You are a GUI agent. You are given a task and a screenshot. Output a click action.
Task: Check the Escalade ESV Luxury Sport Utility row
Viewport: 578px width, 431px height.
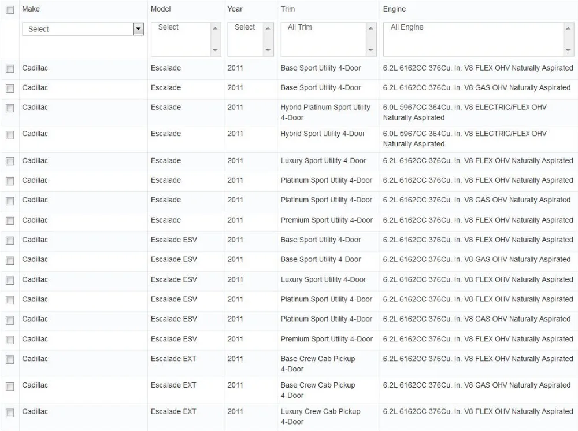click(10, 280)
